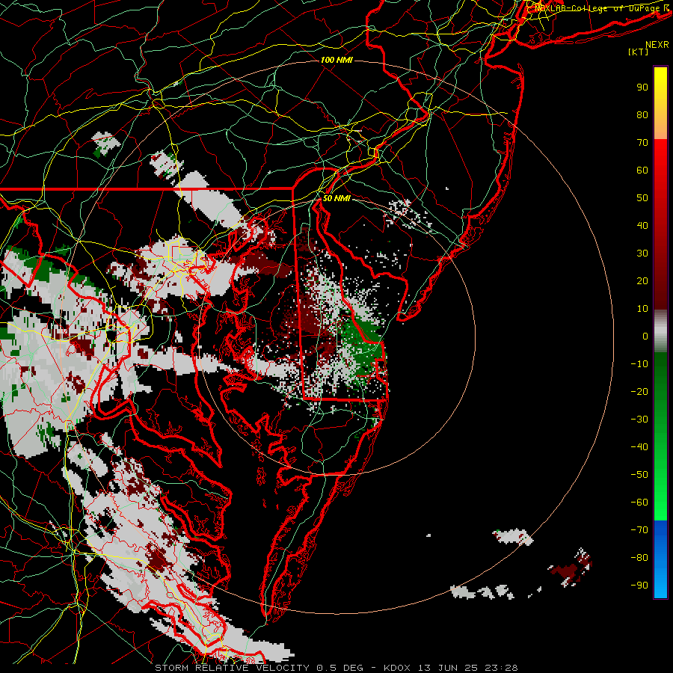Image resolution: width=673 pixels, height=673 pixels.
Task: Click the 20 value on velocity scale
Action: pos(642,281)
